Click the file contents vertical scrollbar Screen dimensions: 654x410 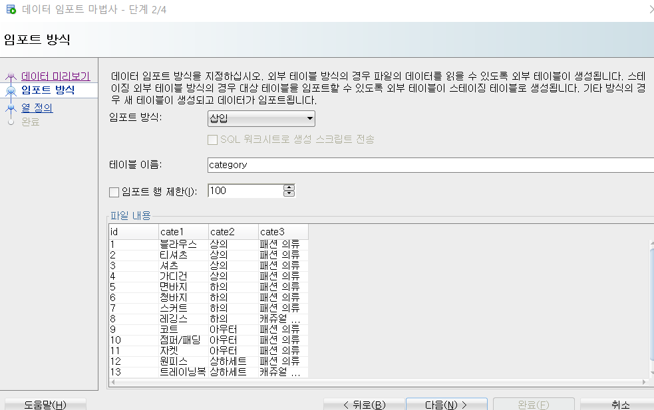[x=652, y=308]
